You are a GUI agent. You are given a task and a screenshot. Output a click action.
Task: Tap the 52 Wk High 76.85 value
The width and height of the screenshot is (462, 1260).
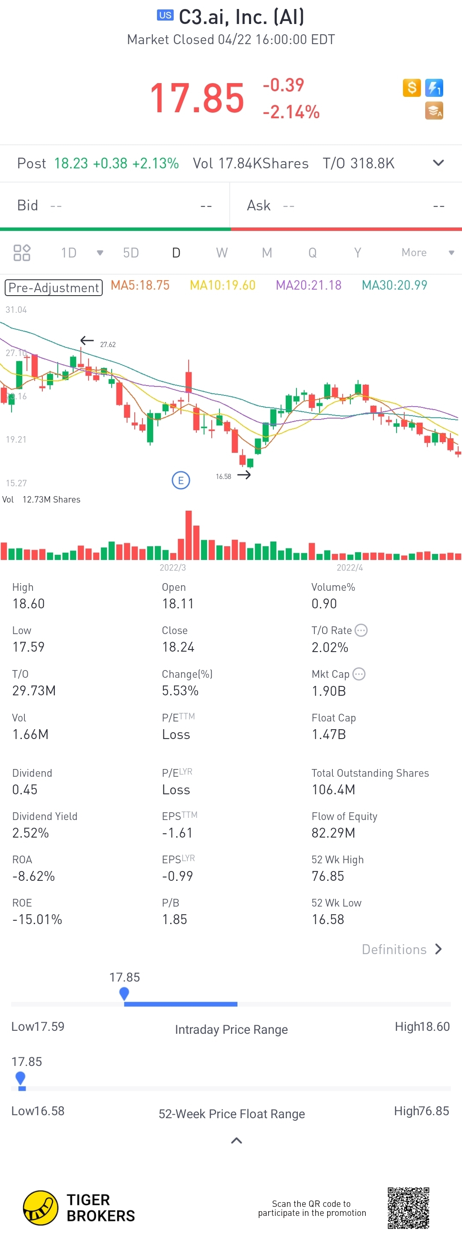[328, 876]
